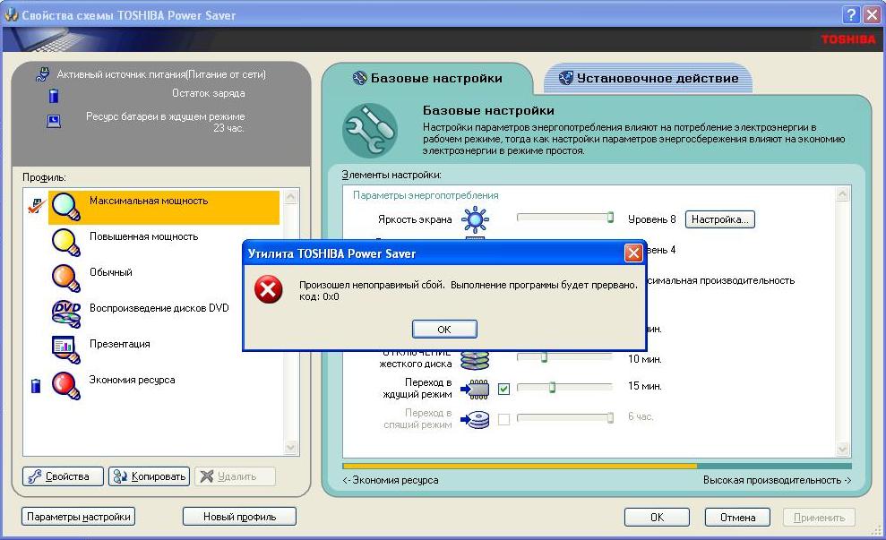The image size is (886, 540).
Task: Pick the Экономия ресурса profile icon
Action: click(x=66, y=384)
